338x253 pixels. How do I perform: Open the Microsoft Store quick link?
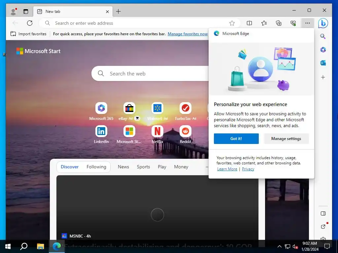[x=129, y=134]
